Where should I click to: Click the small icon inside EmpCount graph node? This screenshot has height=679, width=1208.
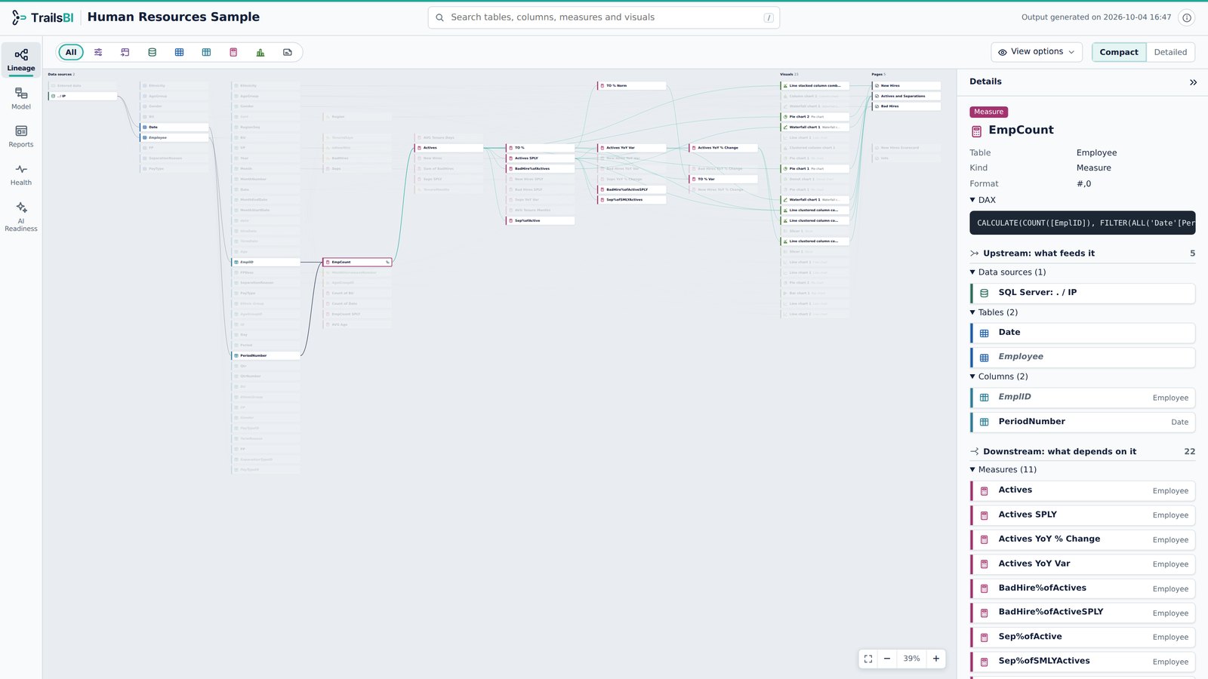387,262
